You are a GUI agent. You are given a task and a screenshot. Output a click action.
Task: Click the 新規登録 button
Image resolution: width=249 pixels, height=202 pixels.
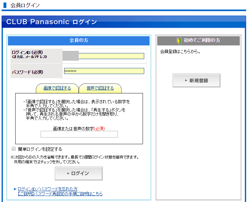click(x=197, y=81)
